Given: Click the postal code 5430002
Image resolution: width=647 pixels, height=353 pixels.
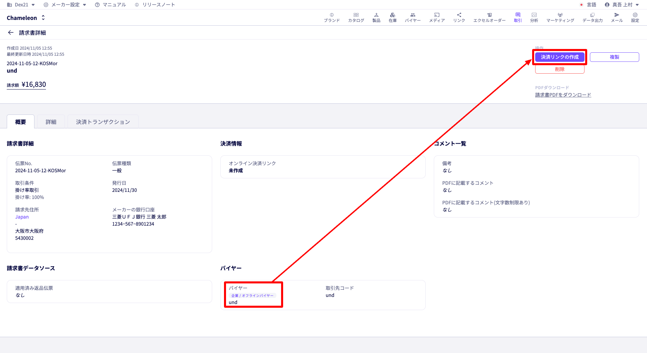Looking at the screenshot, I should (x=24, y=238).
